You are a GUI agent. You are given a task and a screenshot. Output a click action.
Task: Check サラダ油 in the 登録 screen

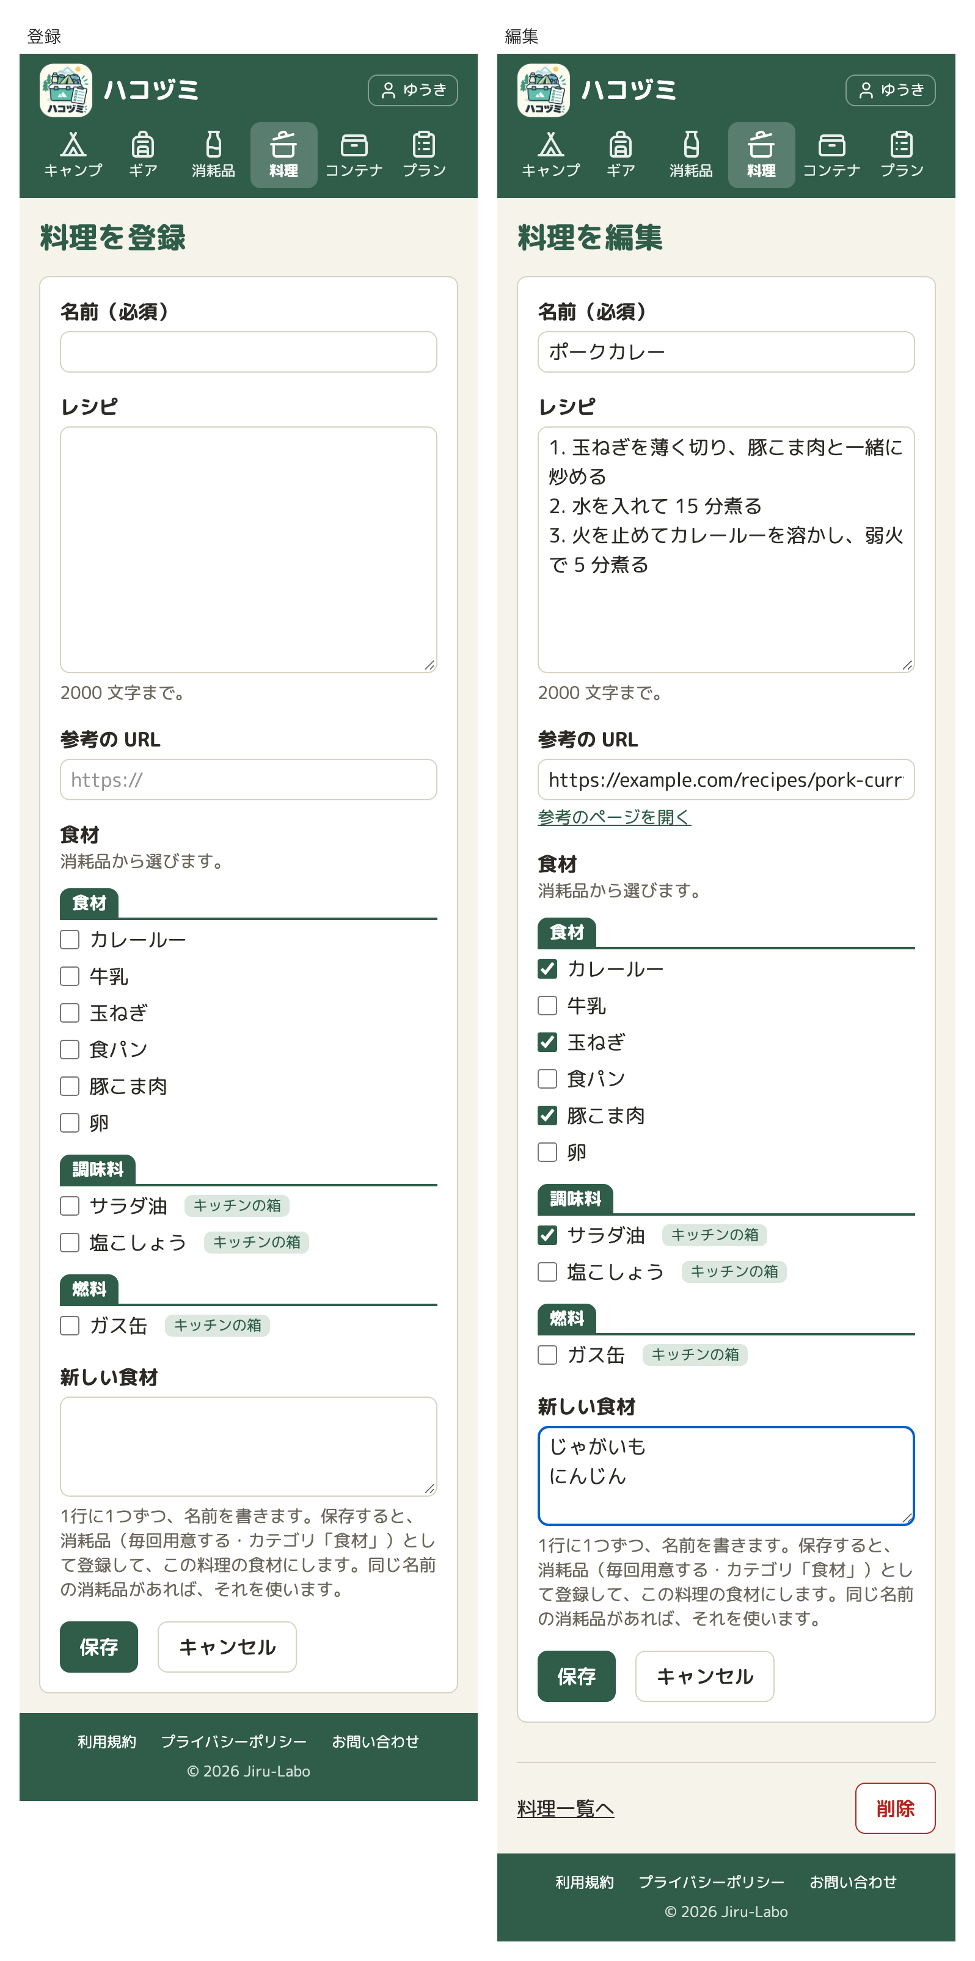click(x=70, y=1206)
